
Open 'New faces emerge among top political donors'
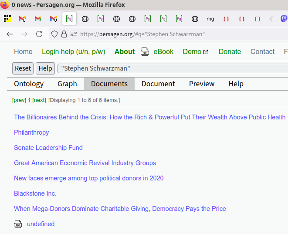tap(89, 178)
